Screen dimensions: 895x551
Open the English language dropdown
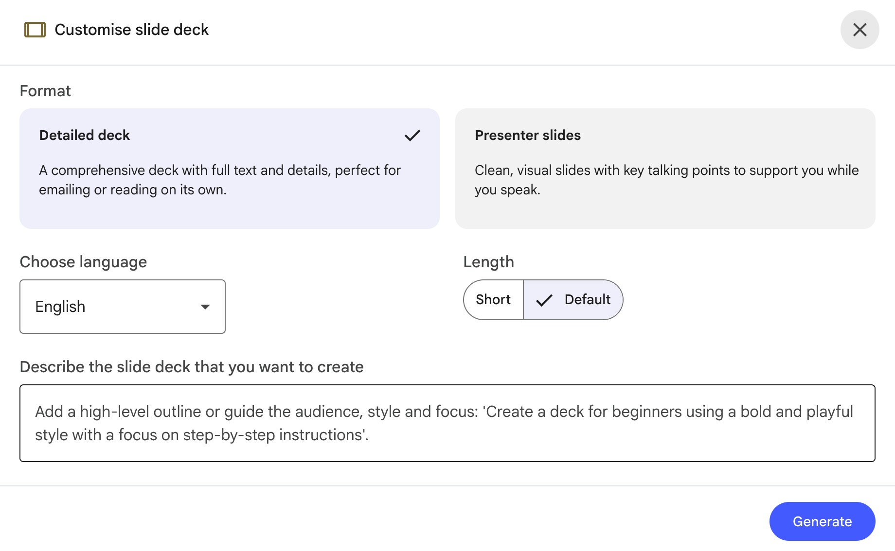pos(123,307)
